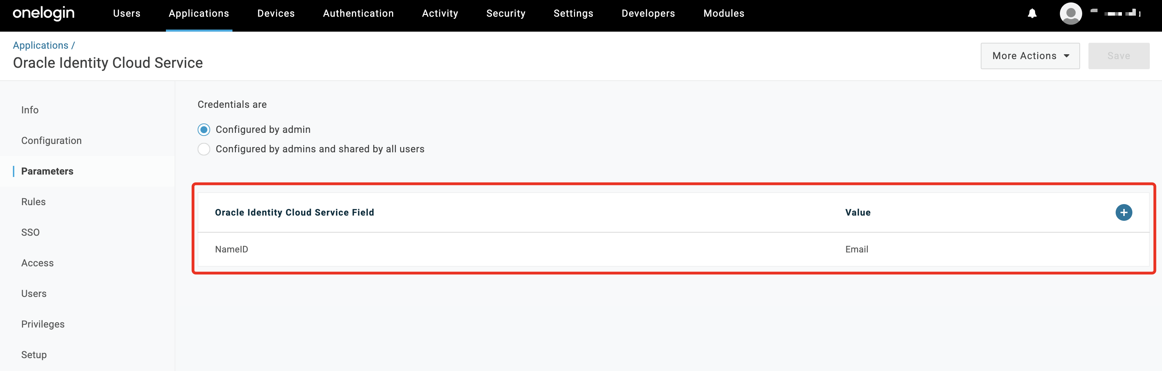
Task: Click the Save button
Action: [x=1118, y=56]
